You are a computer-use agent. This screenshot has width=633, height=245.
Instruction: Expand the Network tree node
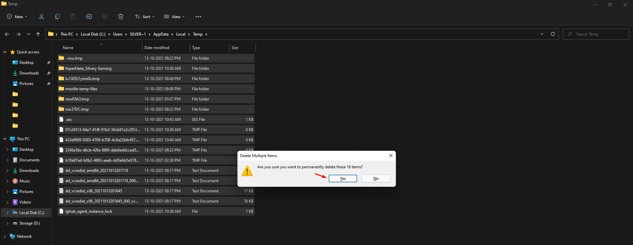pyautogui.click(x=5, y=236)
